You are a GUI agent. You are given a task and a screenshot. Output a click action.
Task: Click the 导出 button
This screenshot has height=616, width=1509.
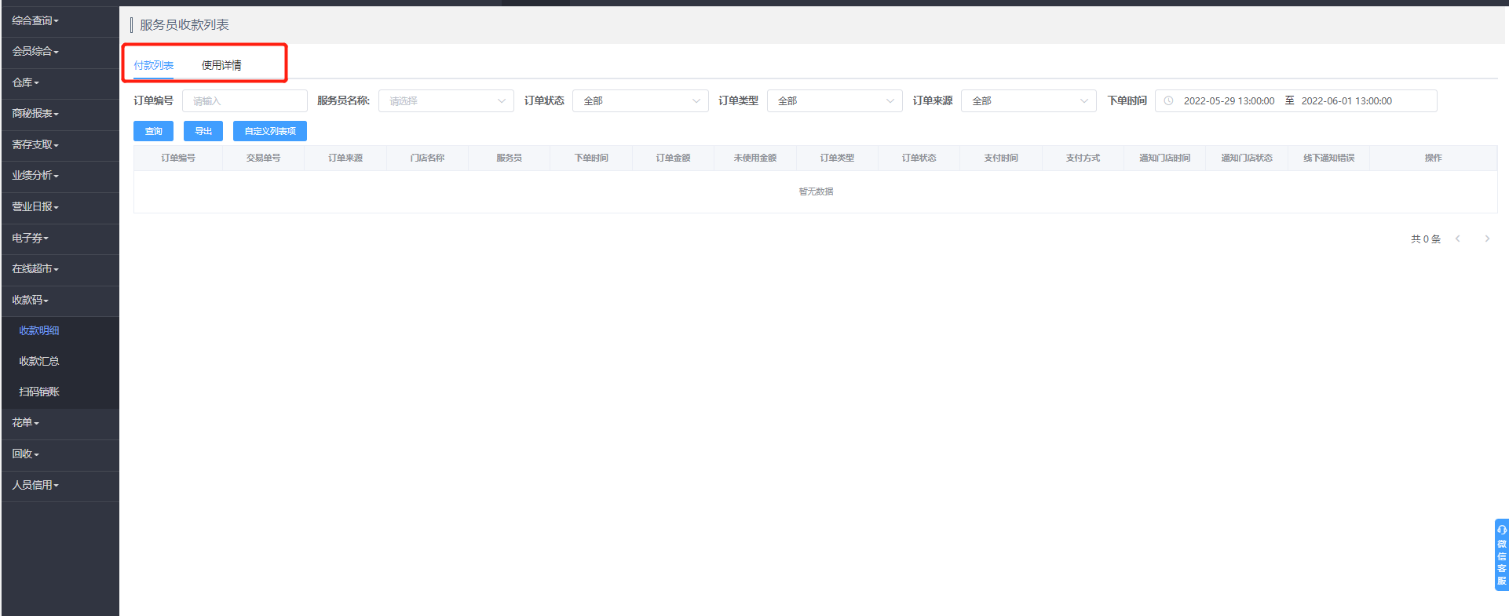click(x=203, y=131)
